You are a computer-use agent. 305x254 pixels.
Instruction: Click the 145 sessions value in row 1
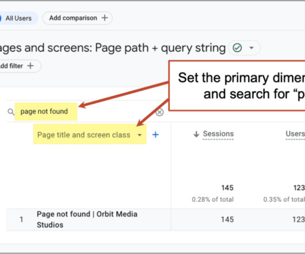click(x=227, y=220)
